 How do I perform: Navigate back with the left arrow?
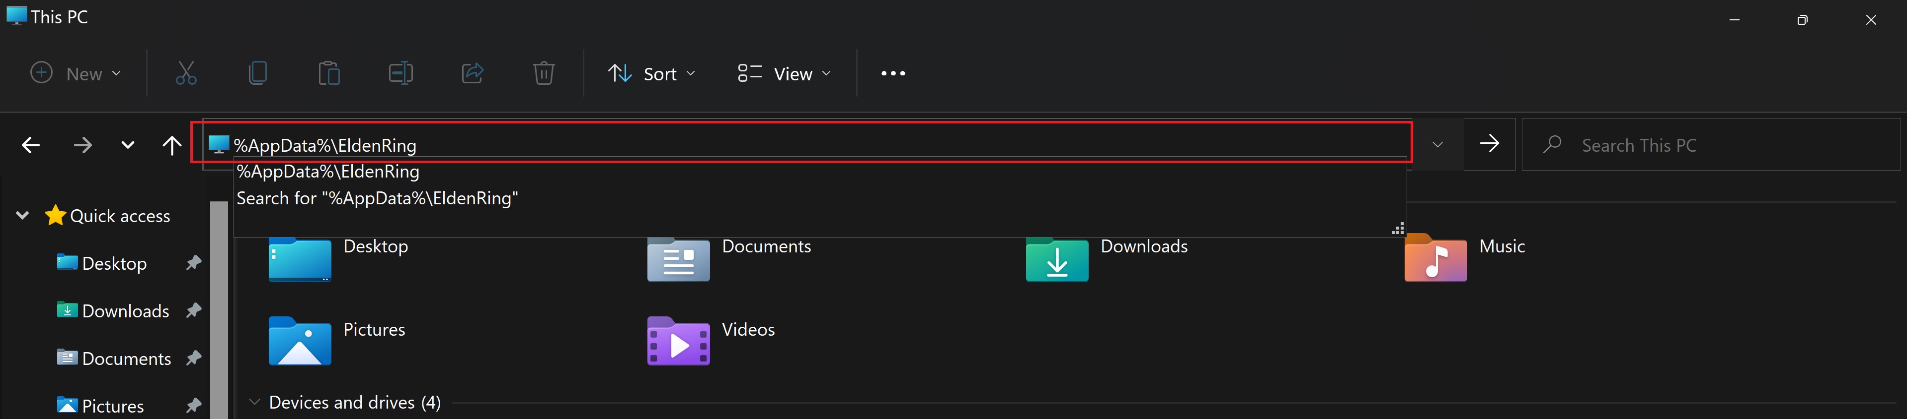tap(31, 145)
